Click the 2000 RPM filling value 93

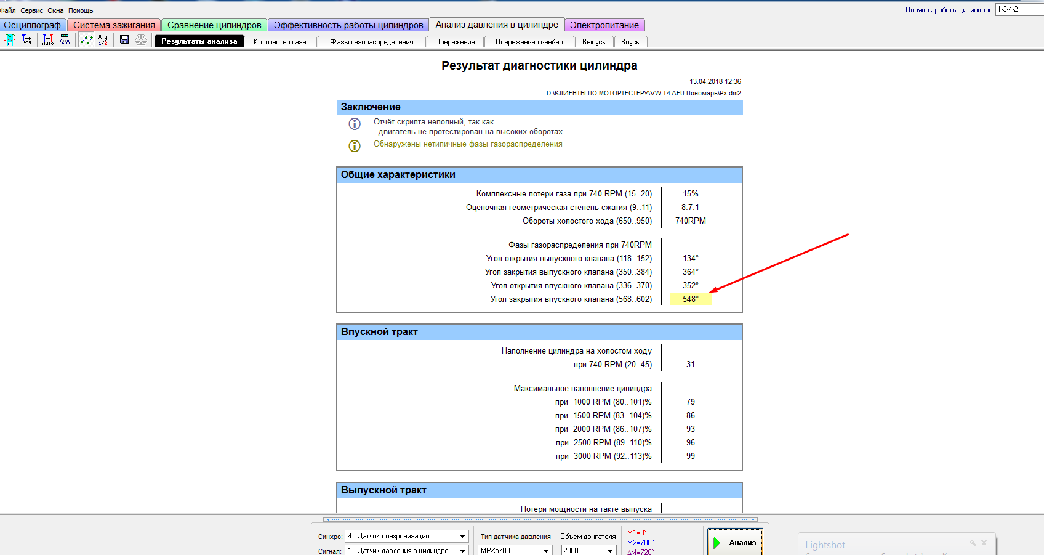click(691, 429)
